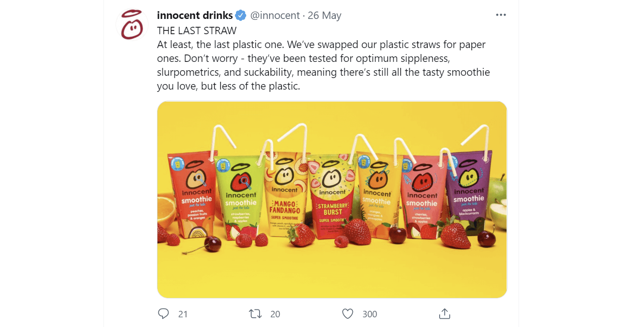Open the three-dot more options menu
Viewport: 622px width, 327px height.
501,15
